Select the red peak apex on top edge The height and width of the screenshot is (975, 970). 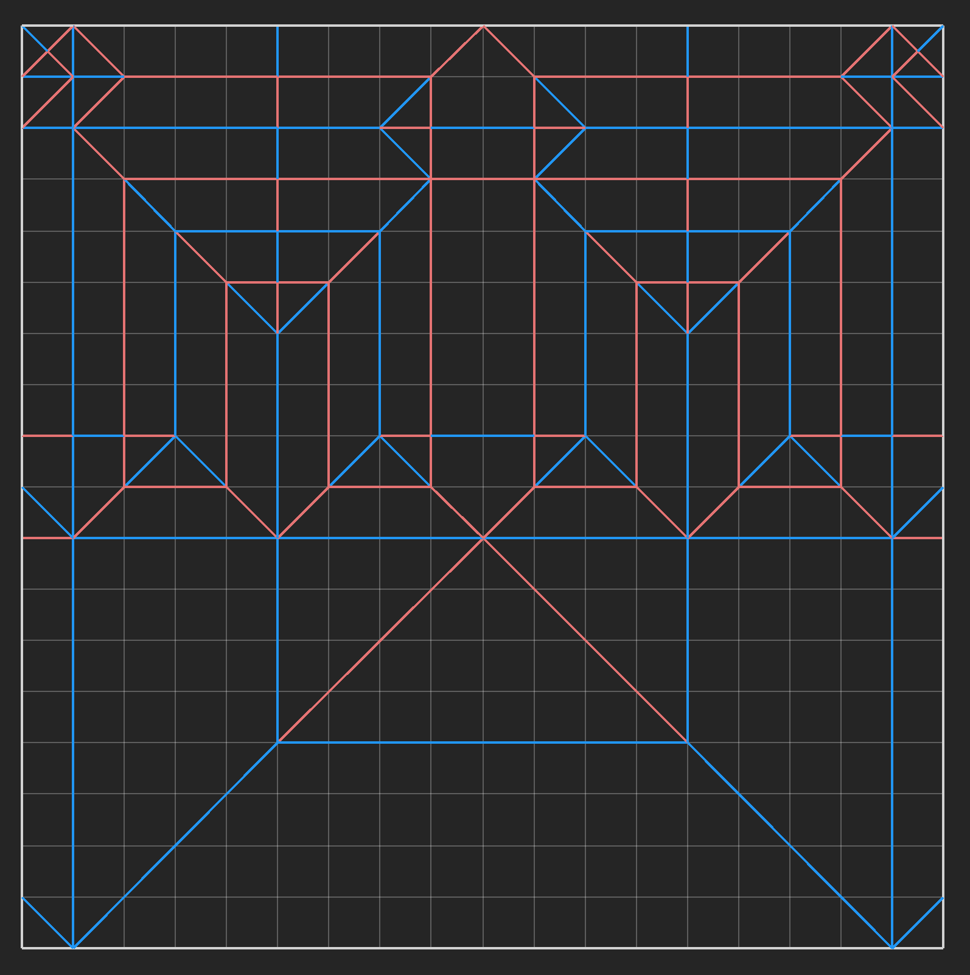point(483,26)
